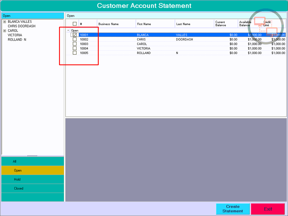Uncheck the checkbox for account 10001
The width and height of the screenshot is (288, 216).
coord(74,35)
